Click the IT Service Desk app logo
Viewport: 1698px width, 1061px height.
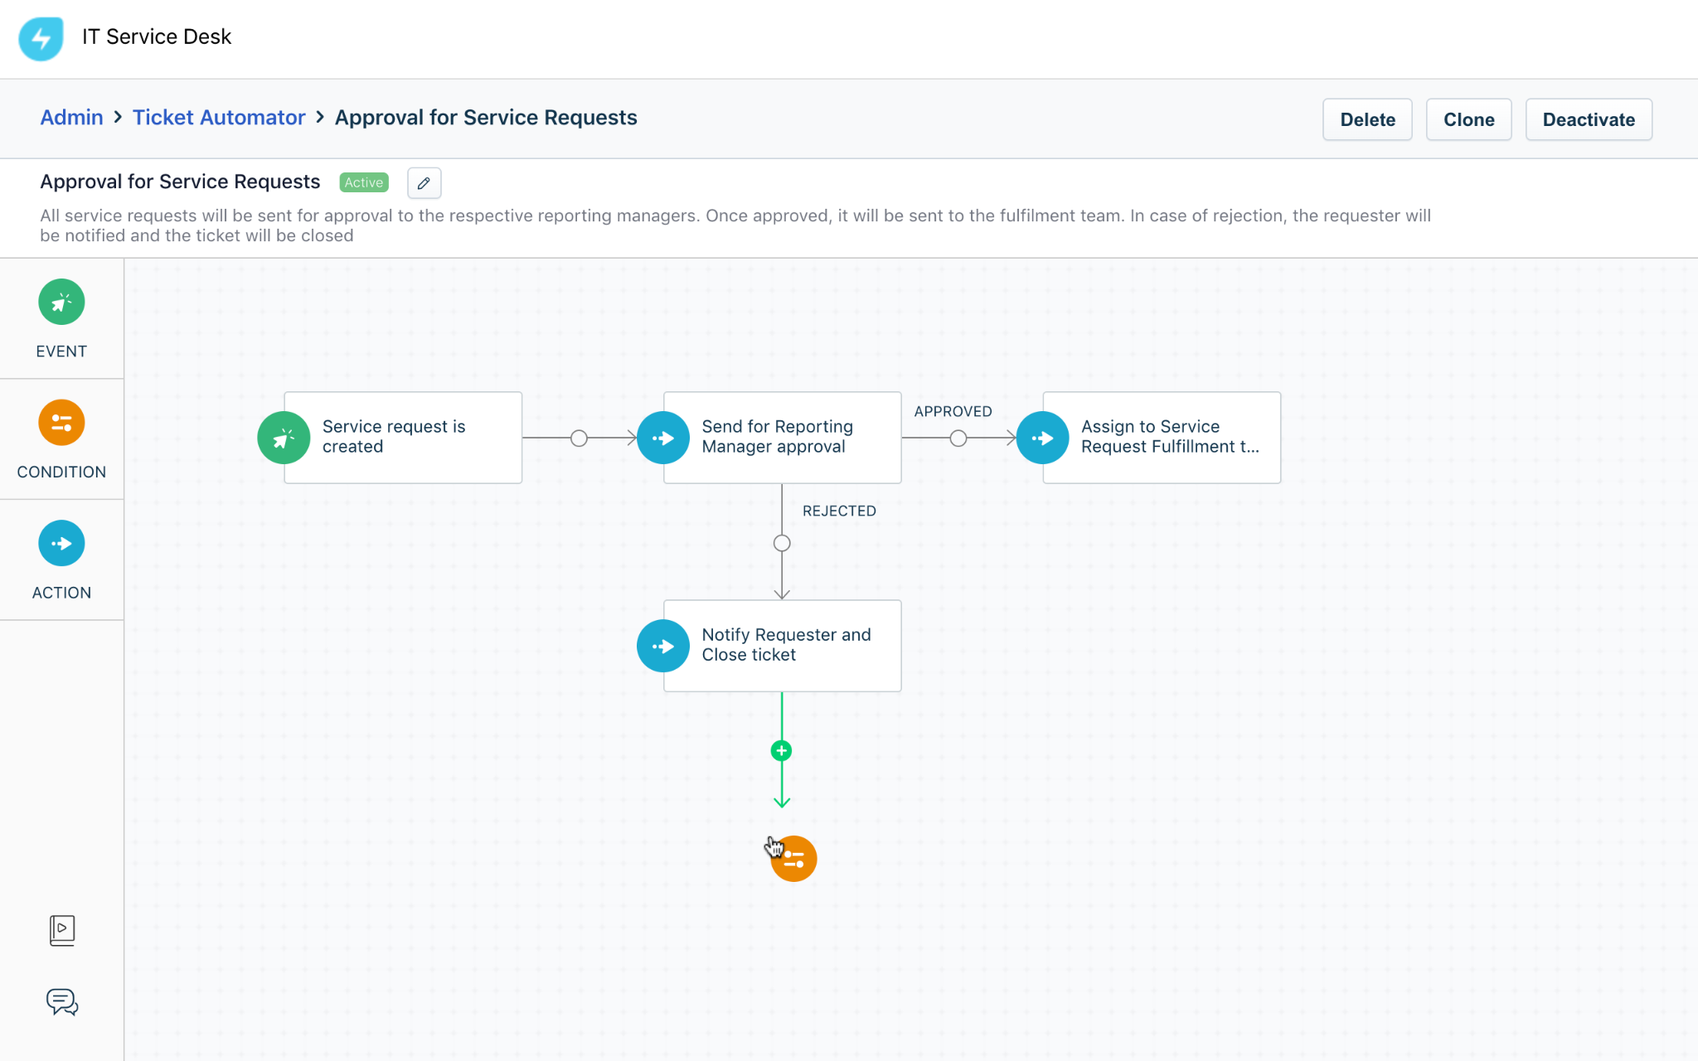click(41, 38)
